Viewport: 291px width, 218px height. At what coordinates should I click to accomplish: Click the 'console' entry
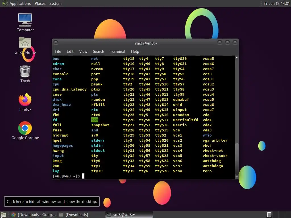[x=61, y=74]
